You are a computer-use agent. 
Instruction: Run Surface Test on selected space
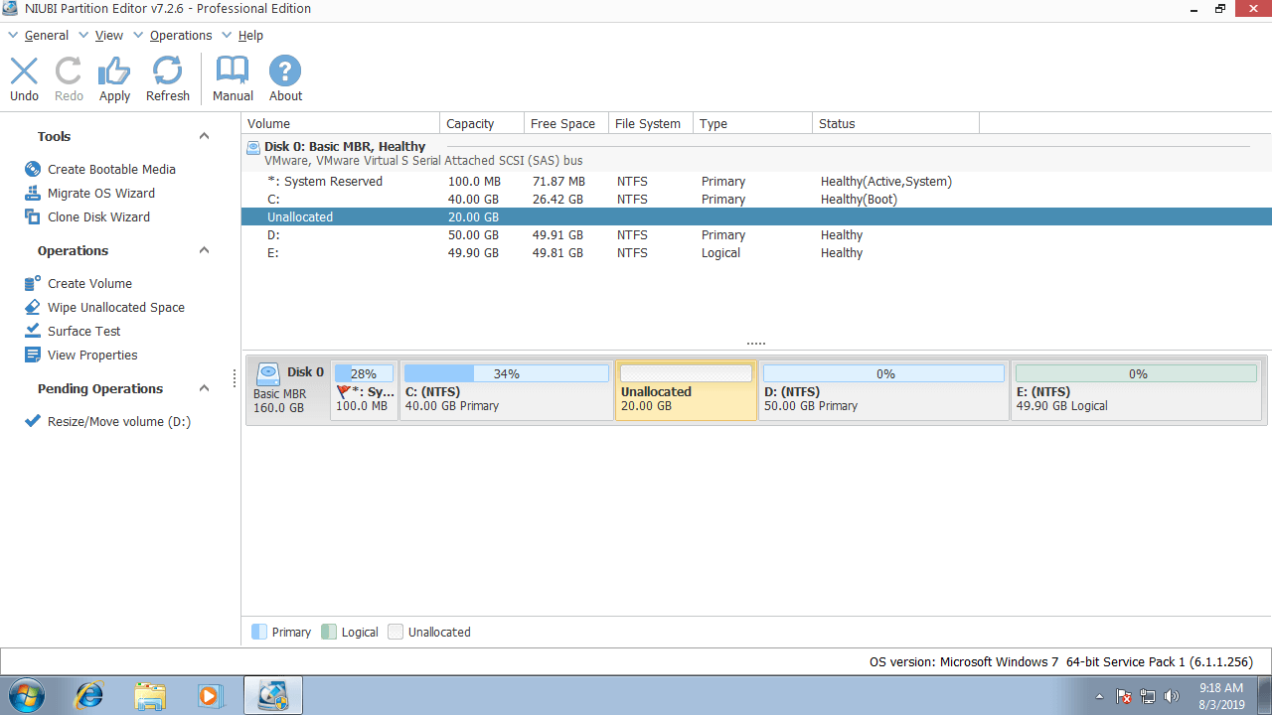(83, 332)
